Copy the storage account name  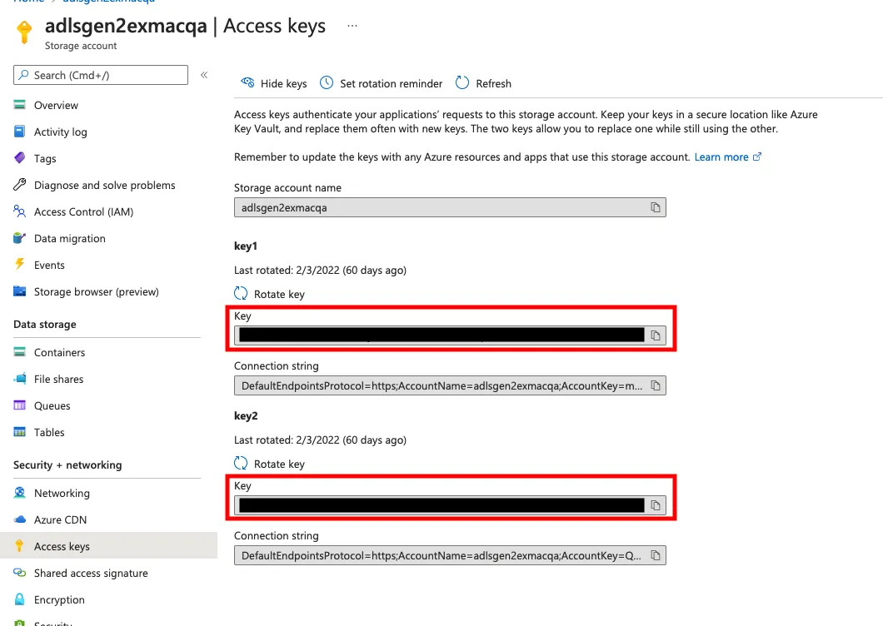click(x=657, y=206)
